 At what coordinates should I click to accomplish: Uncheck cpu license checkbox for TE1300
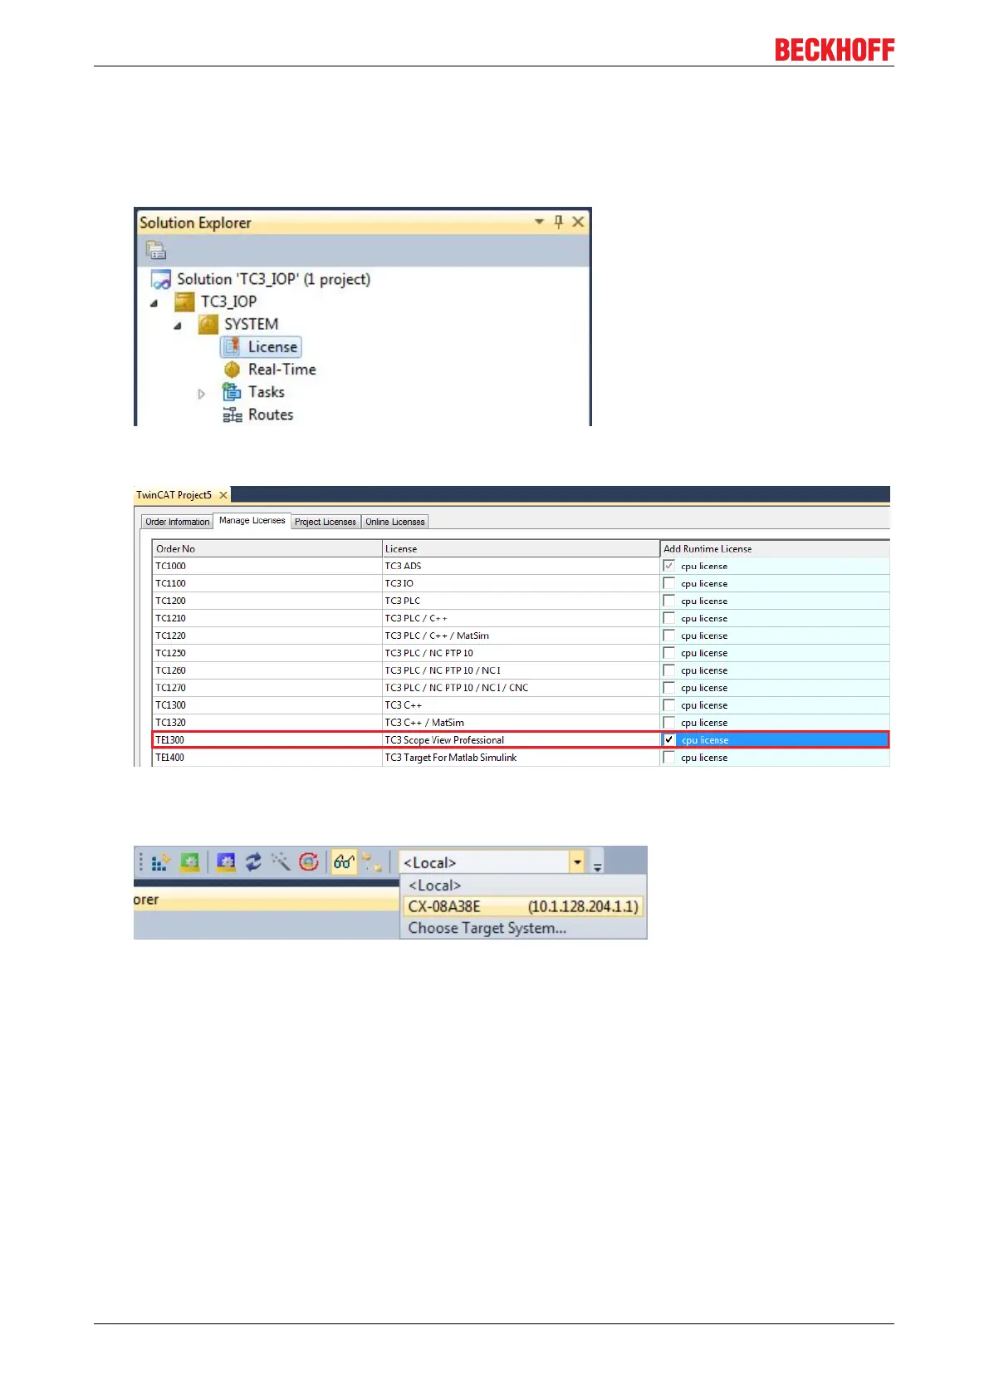click(669, 739)
